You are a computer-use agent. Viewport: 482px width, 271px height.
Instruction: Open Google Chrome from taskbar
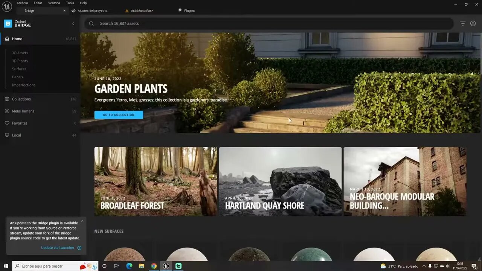tap(154, 266)
